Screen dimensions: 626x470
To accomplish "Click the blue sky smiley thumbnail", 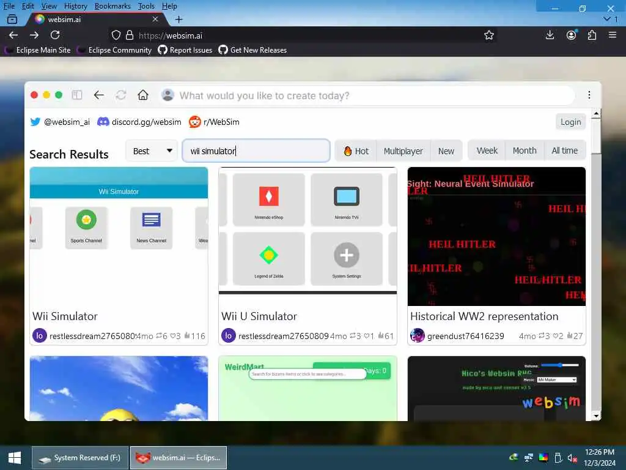I will click(x=119, y=389).
